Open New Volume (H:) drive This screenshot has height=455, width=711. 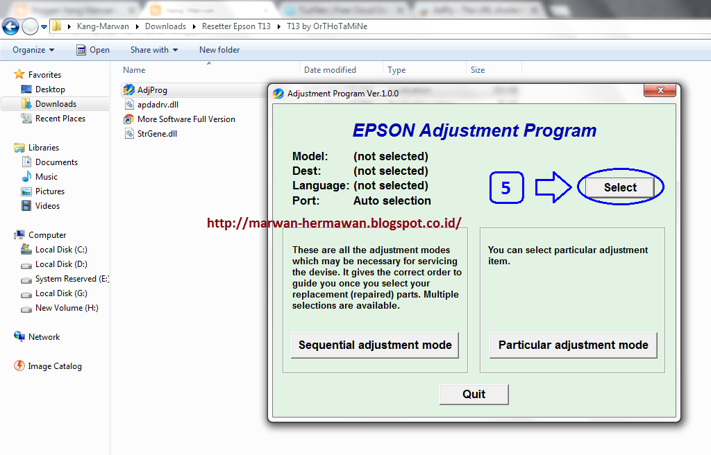coord(67,308)
